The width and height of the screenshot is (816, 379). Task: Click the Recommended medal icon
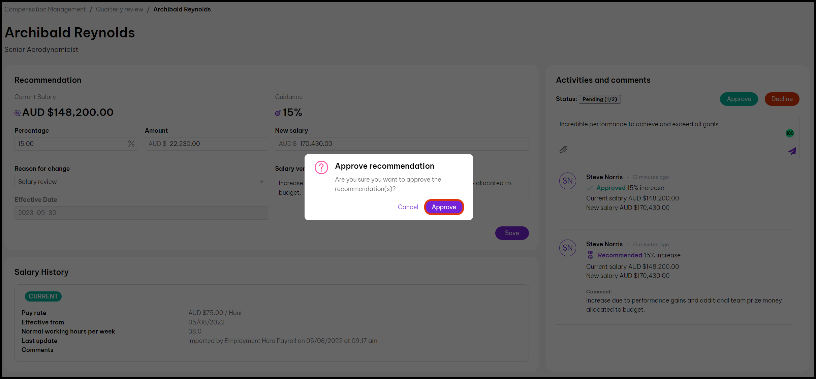590,255
